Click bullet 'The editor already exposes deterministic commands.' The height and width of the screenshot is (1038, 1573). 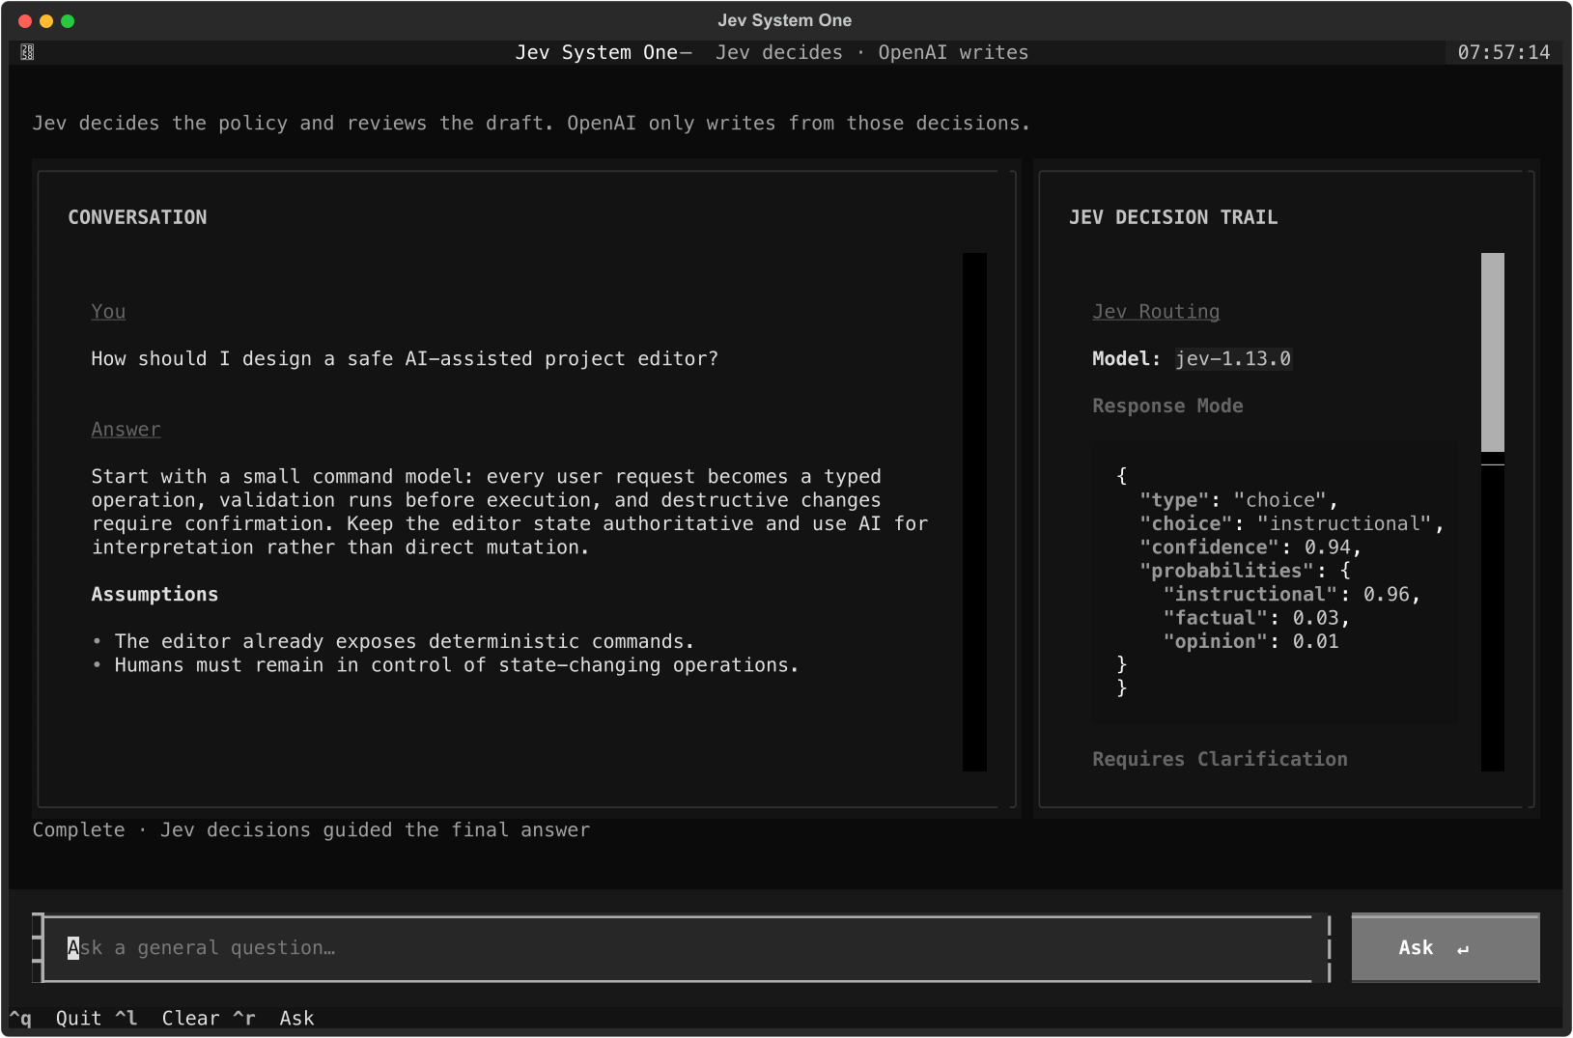point(393,642)
